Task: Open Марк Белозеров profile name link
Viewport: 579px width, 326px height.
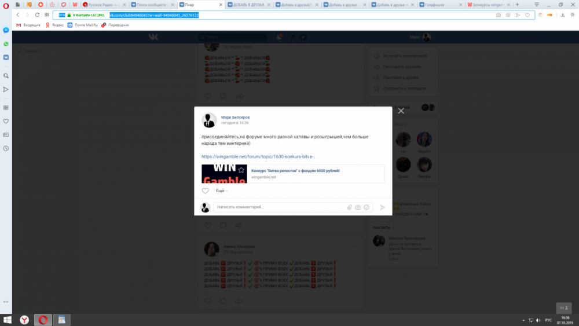Action: (235, 117)
